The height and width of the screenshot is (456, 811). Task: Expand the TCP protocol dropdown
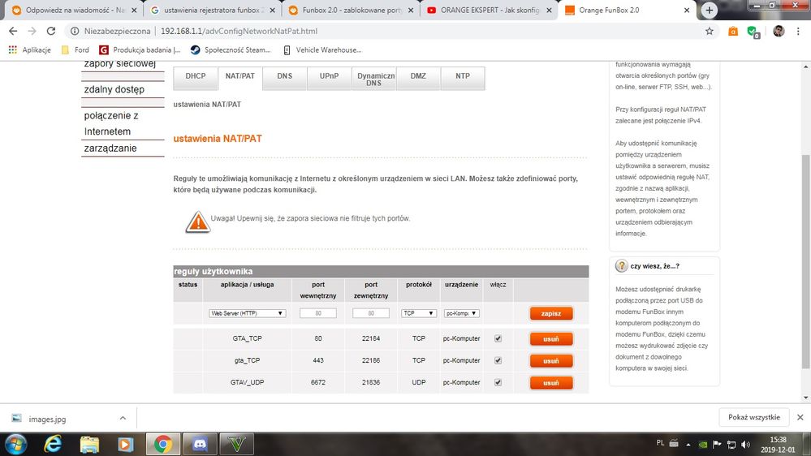click(x=420, y=313)
